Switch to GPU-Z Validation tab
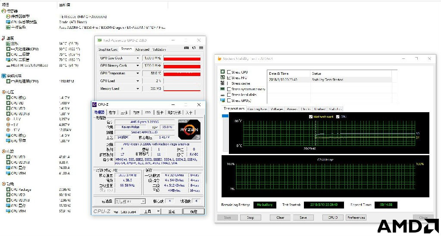441x236 pixels. tap(159, 49)
